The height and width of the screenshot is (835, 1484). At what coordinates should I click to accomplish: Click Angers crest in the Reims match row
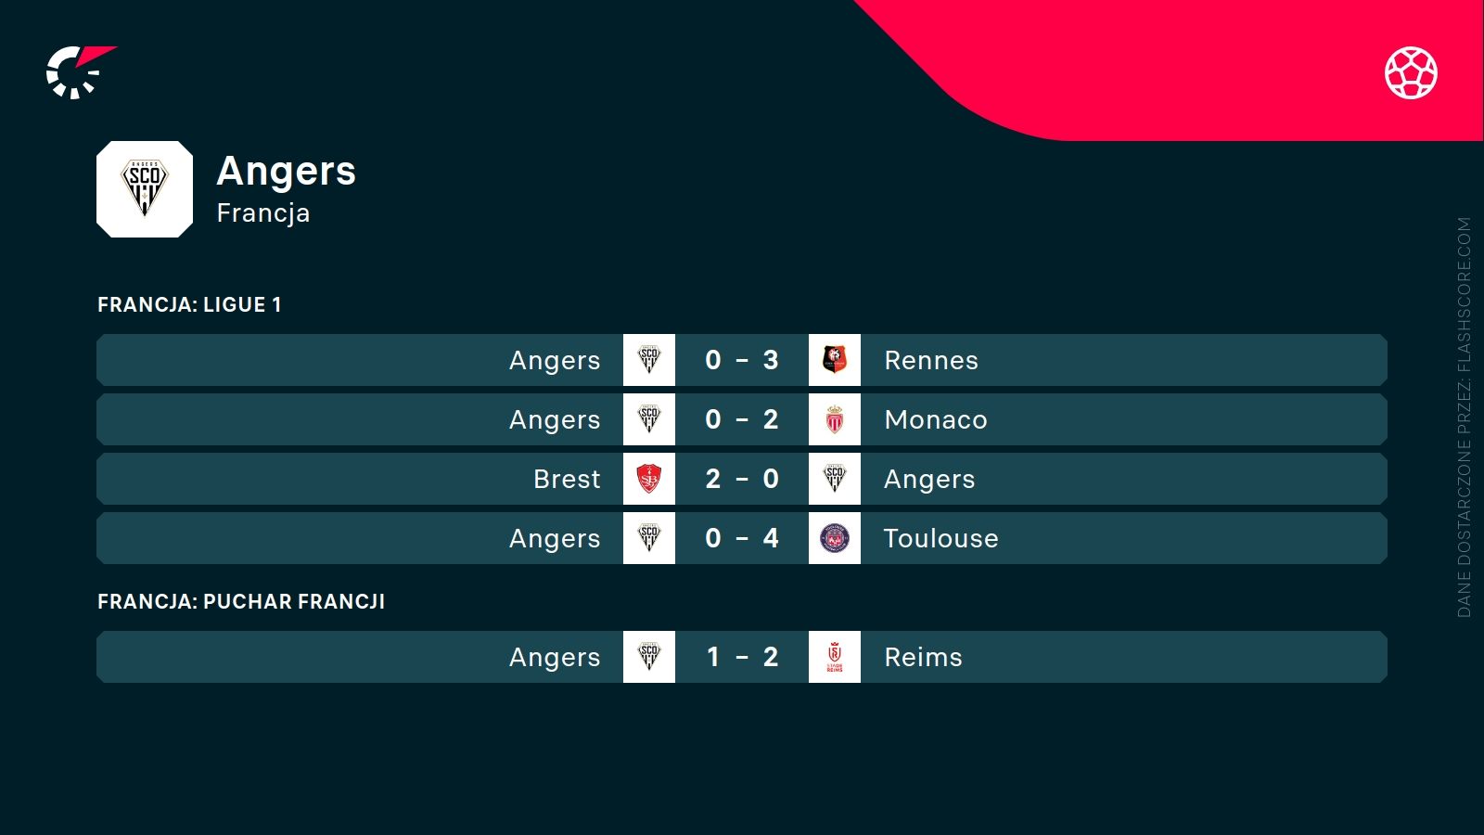pyautogui.click(x=649, y=657)
